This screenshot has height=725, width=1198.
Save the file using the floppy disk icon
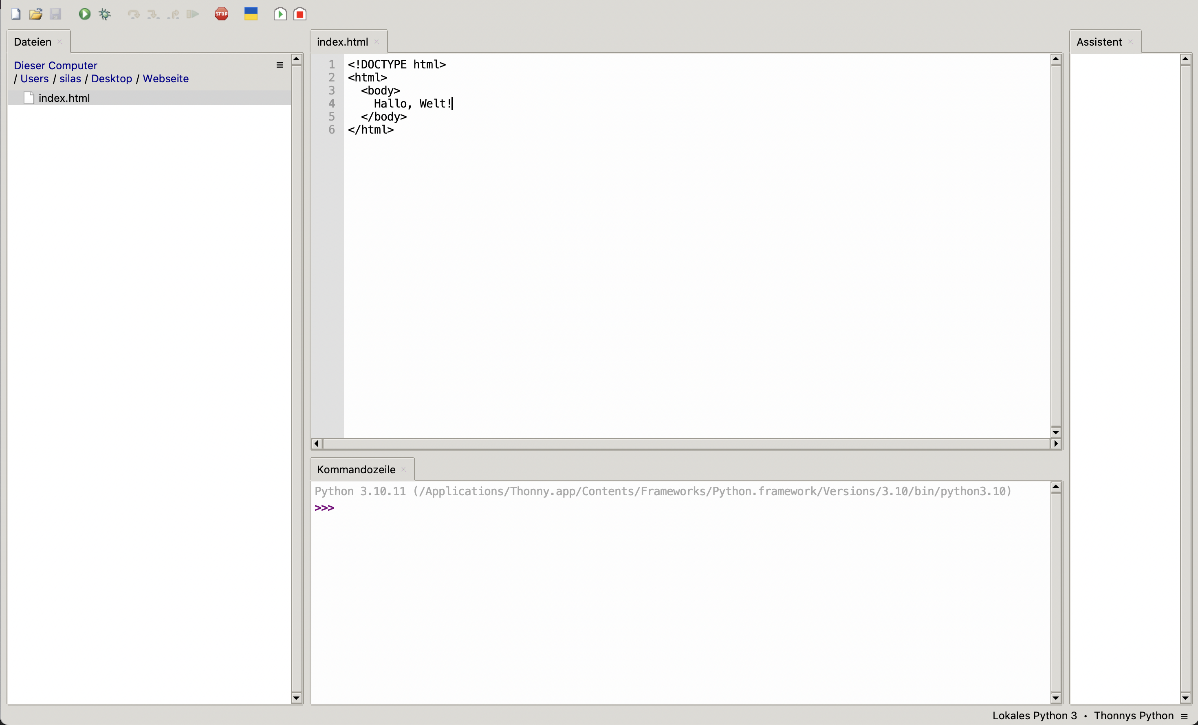pos(55,14)
